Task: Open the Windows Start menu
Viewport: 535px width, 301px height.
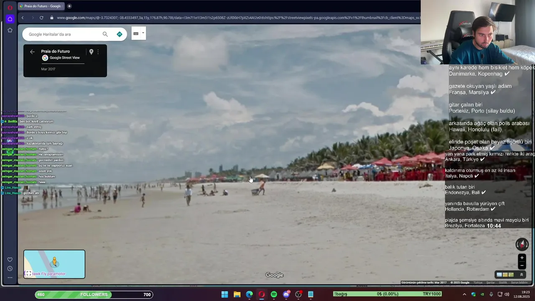Action: click(225, 294)
